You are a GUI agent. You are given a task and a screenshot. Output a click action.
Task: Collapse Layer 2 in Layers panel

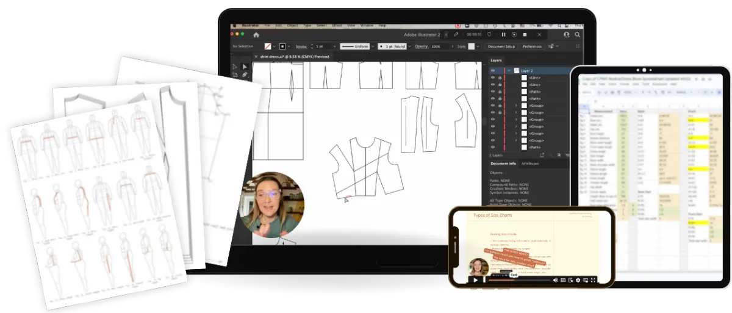tap(508, 70)
